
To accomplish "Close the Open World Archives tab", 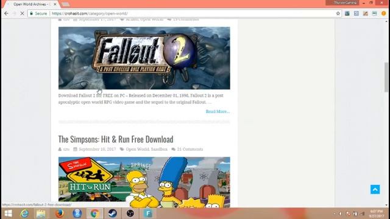I will click(x=55, y=4).
